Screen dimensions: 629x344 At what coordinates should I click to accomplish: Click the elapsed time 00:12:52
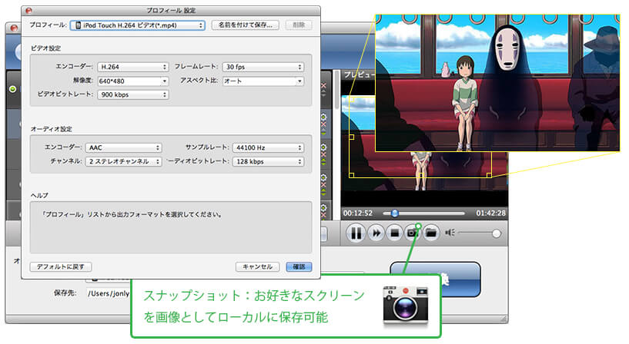pos(358,213)
